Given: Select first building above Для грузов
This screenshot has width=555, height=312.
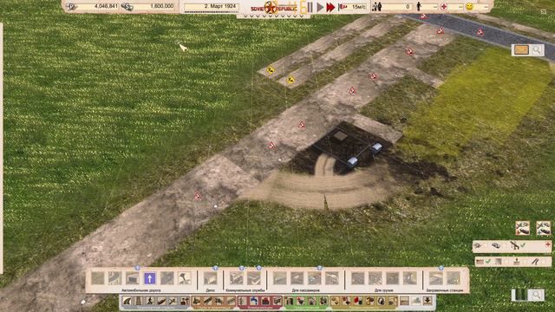Looking at the screenshot, I should click(x=357, y=278).
